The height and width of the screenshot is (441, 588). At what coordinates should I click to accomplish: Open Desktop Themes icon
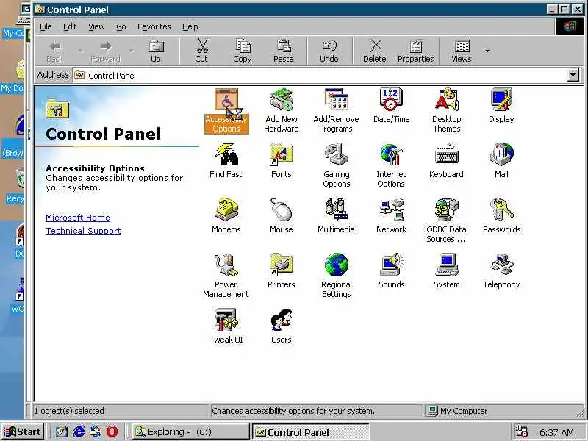446,111
